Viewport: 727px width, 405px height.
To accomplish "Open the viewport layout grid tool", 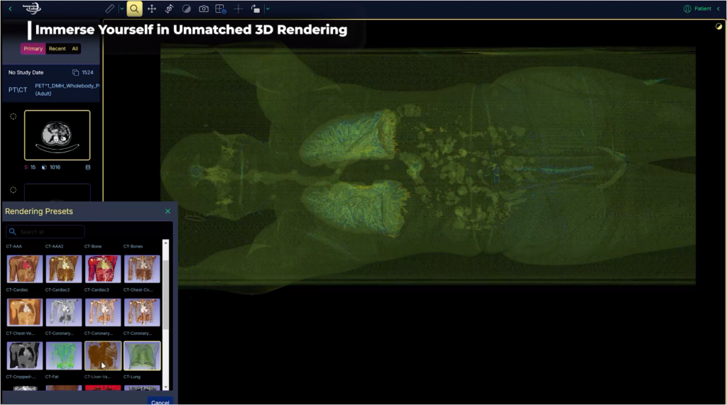I will point(221,9).
